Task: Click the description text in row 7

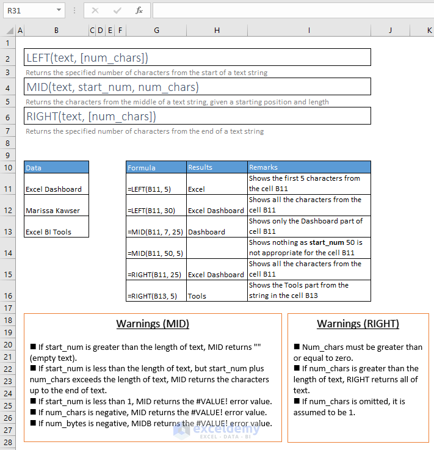Action: 145,131
